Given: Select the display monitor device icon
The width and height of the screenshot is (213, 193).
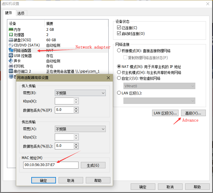Looking at the screenshot, I should (x=11, y=76).
